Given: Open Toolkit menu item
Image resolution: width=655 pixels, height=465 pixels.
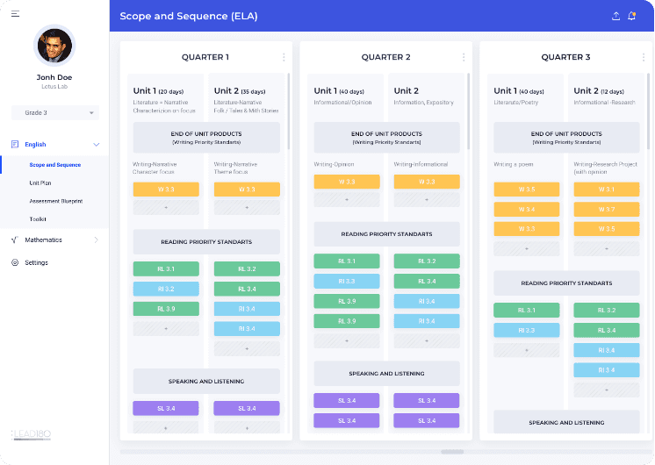Looking at the screenshot, I should click(x=38, y=219).
